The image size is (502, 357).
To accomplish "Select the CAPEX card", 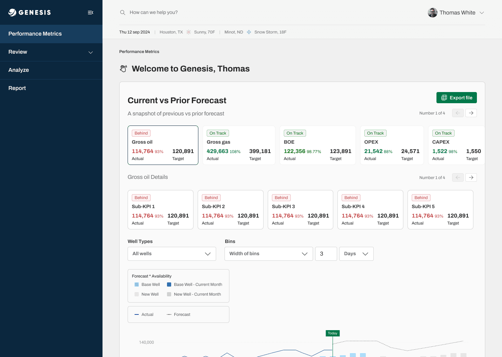I will tap(456, 145).
